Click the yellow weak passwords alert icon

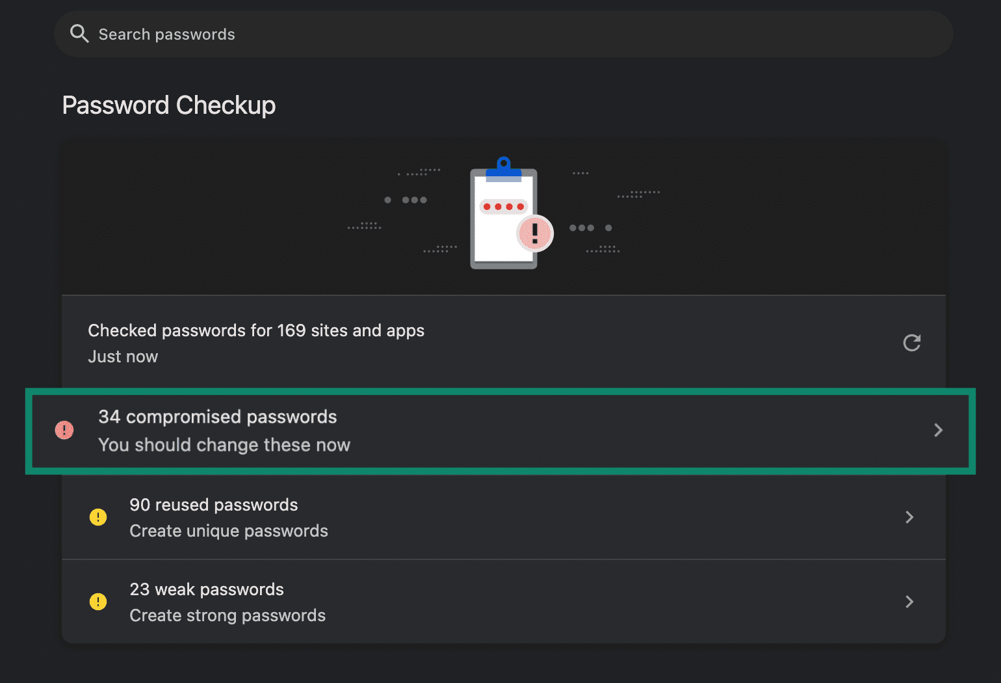pyautogui.click(x=98, y=602)
